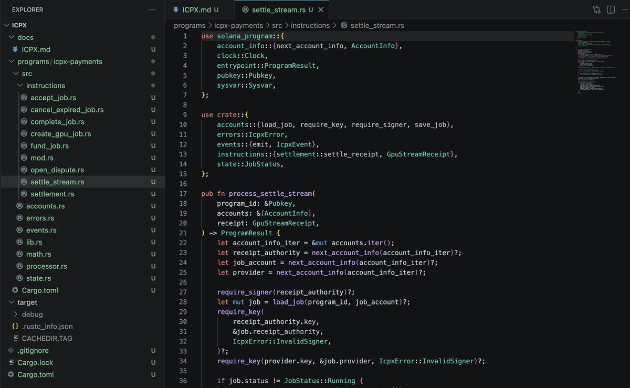Screen dimensions: 630x388
Task: Open settlement.rs file
Action: [52, 194]
